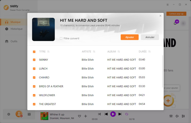Open the playlist queue icon
The width and height of the screenshot is (191, 123).
171,116
